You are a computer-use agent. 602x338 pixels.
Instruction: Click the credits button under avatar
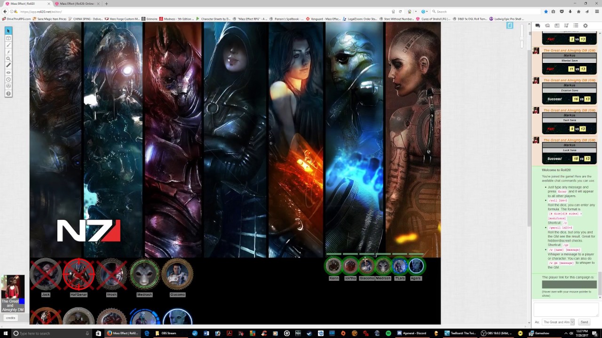click(10, 318)
